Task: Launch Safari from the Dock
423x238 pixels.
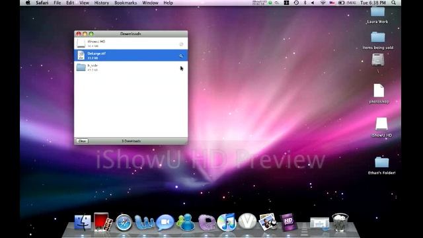Action: point(124,223)
